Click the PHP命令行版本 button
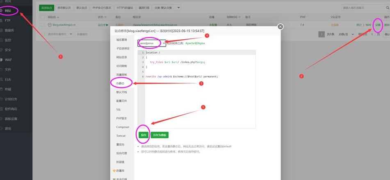The width and height of the screenshot is (390, 180). pos(102,8)
